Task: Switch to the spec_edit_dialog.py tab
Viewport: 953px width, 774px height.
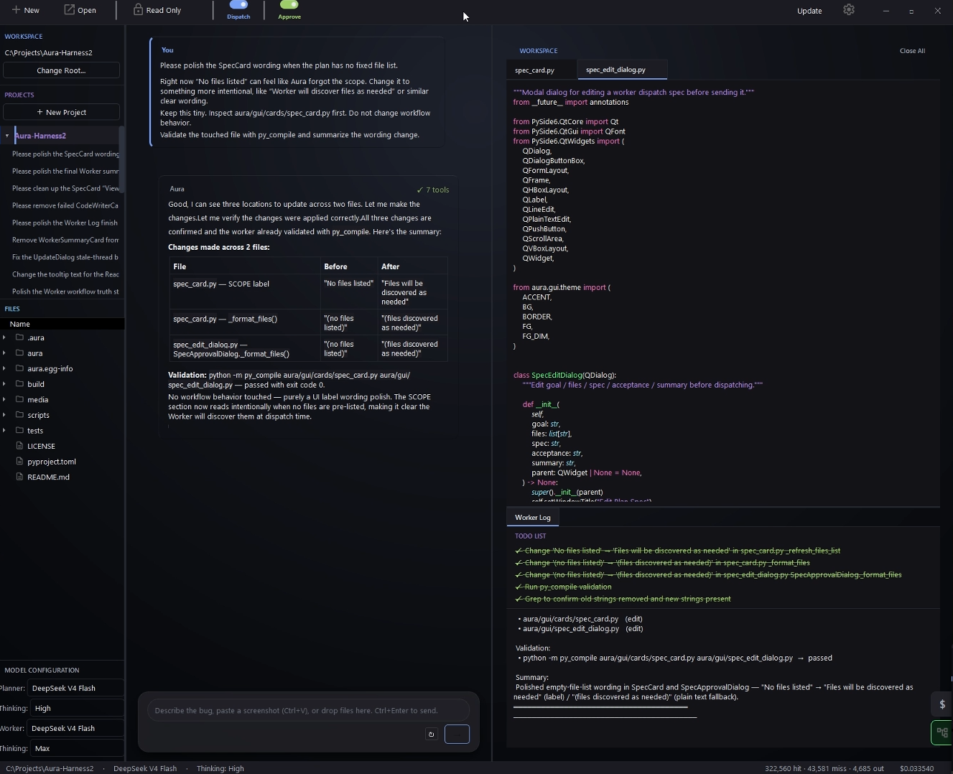Action: pos(622,70)
